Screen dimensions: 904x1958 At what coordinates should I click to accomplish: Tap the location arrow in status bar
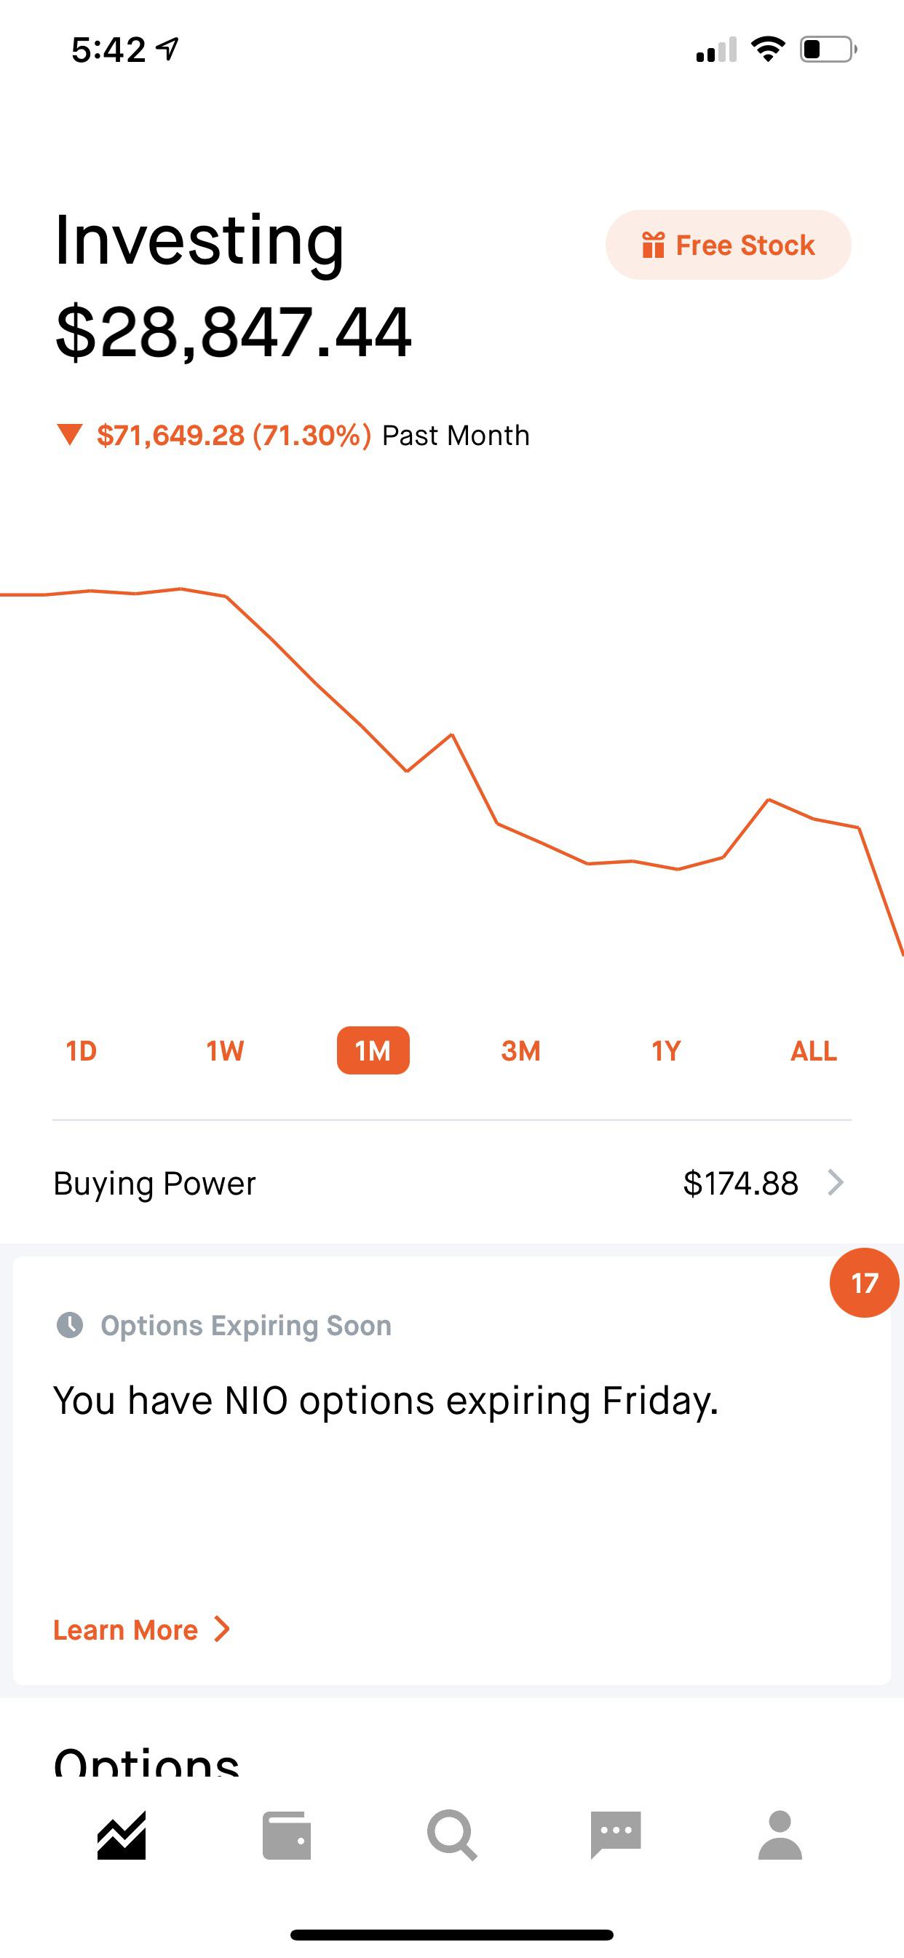[x=168, y=50]
